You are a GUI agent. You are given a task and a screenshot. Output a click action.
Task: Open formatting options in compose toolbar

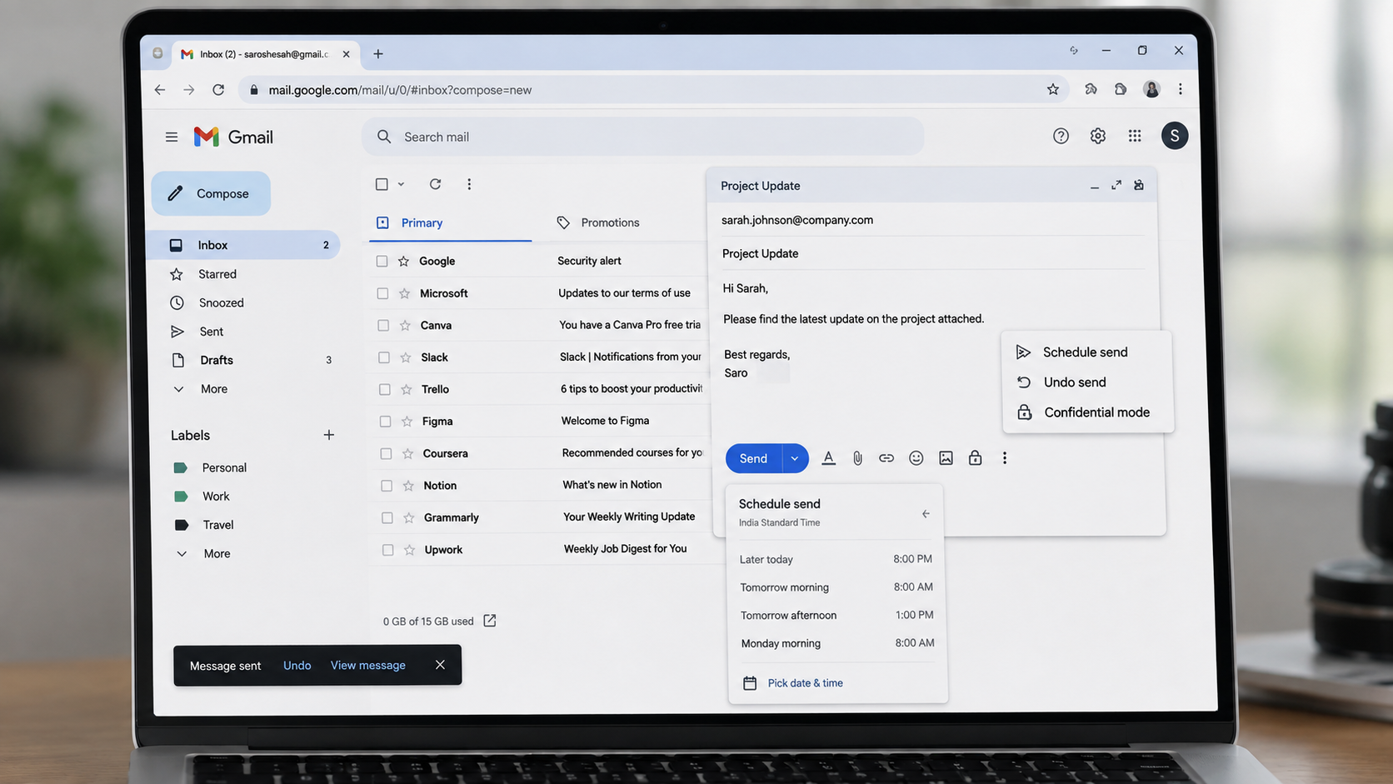click(x=828, y=458)
